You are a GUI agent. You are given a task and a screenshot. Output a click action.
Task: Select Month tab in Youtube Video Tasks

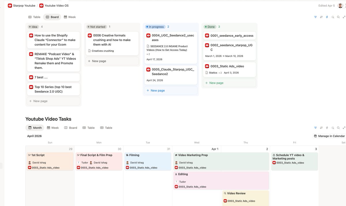(35, 128)
